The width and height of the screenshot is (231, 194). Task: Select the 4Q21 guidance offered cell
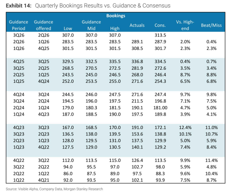(44, 180)
